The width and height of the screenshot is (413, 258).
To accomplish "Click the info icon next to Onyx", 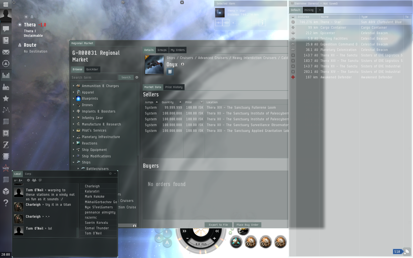I will pyautogui.click(x=182, y=64).
